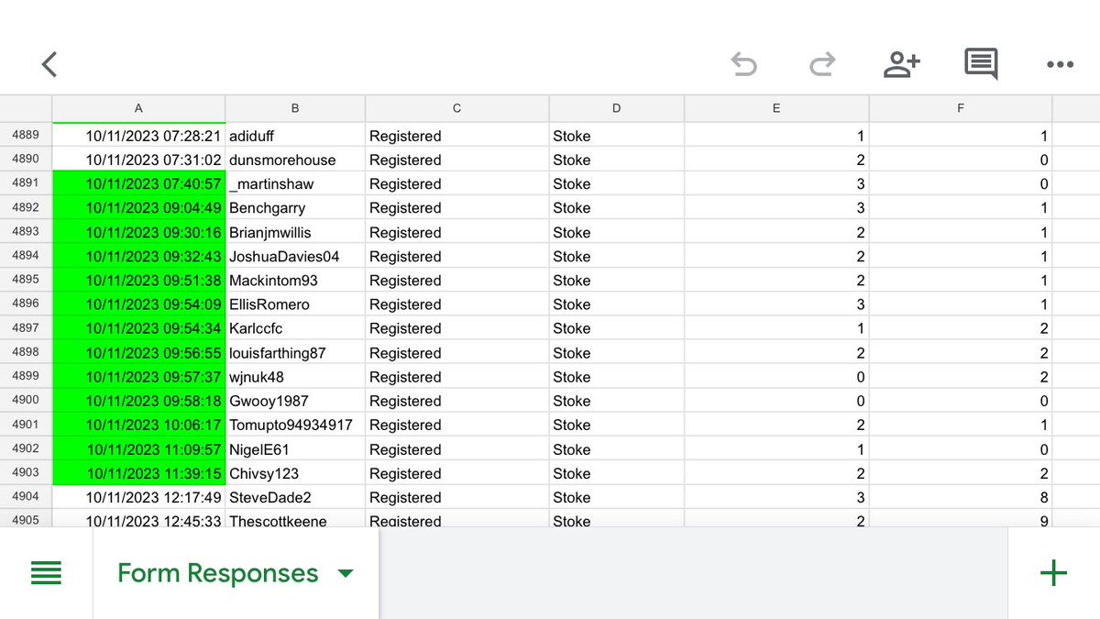Tap the back arrow icon
The width and height of the screenshot is (1100, 619).
[49, 64]
